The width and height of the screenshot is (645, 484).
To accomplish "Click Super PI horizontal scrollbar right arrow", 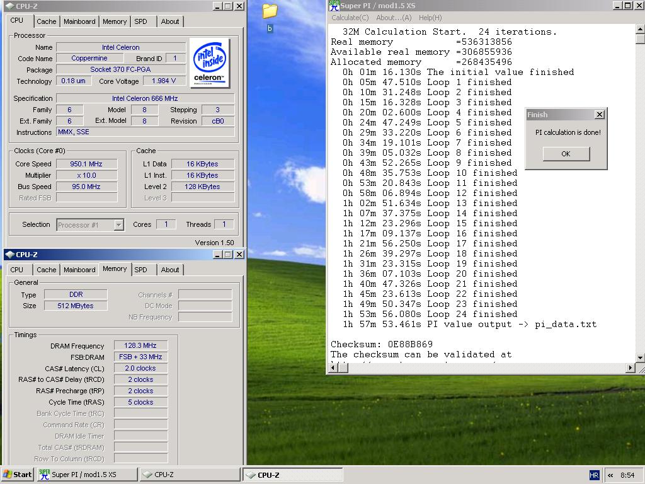I will [x=631, y=368].
